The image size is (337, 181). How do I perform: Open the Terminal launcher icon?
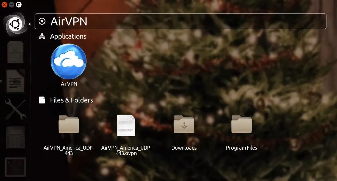point(15,167)
